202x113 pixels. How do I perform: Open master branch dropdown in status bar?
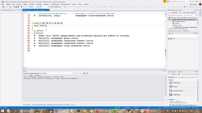click(x=196, y=108)
